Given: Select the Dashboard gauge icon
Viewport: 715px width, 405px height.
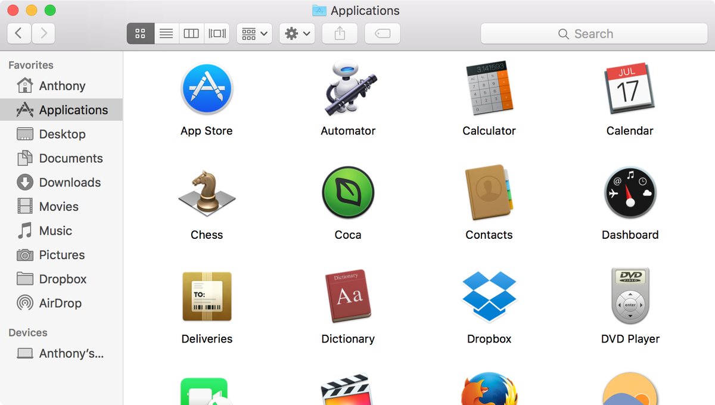Looking at the screenshot, I should 630,193.
